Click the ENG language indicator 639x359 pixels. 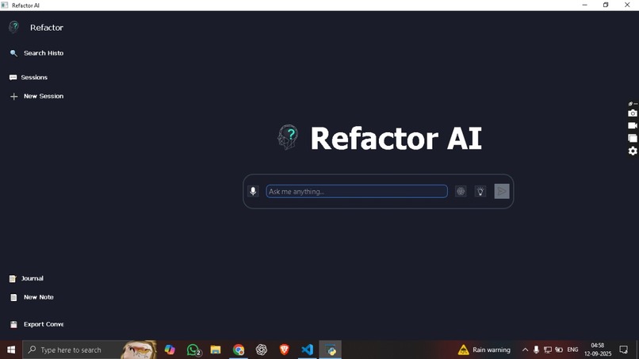tap(572, 349)
